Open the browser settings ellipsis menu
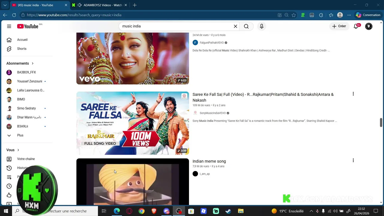The height and width of the screenshot is (216, 384). (x=349, y=15)
